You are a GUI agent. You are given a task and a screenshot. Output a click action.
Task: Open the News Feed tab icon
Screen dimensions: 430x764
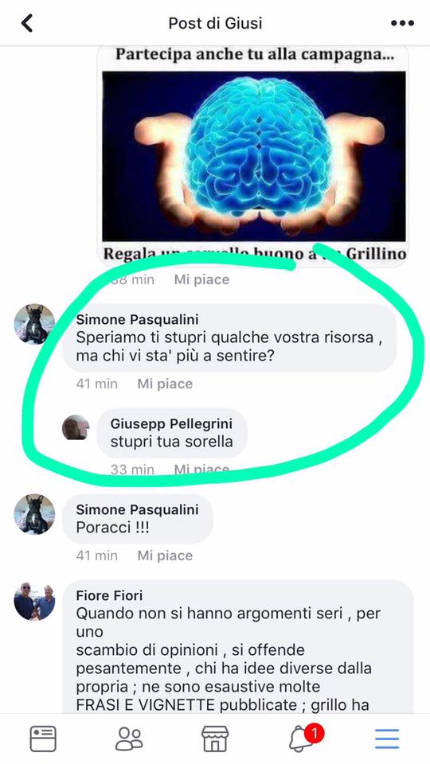43,739
